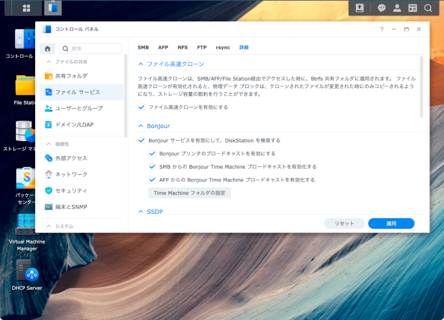Viewport: 444px width, 320px height.
Task: Open 共有フォルダ in sidebar
Action: tap(82, 76)
